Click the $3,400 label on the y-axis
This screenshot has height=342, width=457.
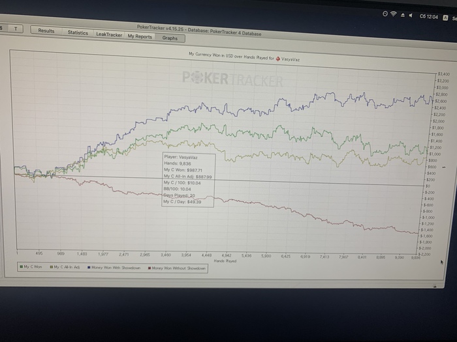point(443,74)
